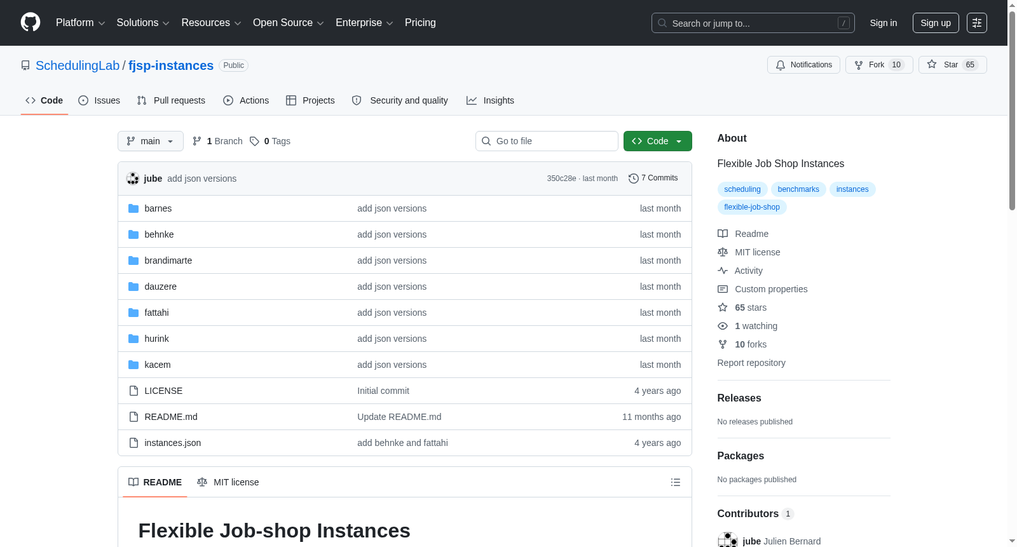Click the README.md file icon
1017x547 pixels.
pos(133,417)
